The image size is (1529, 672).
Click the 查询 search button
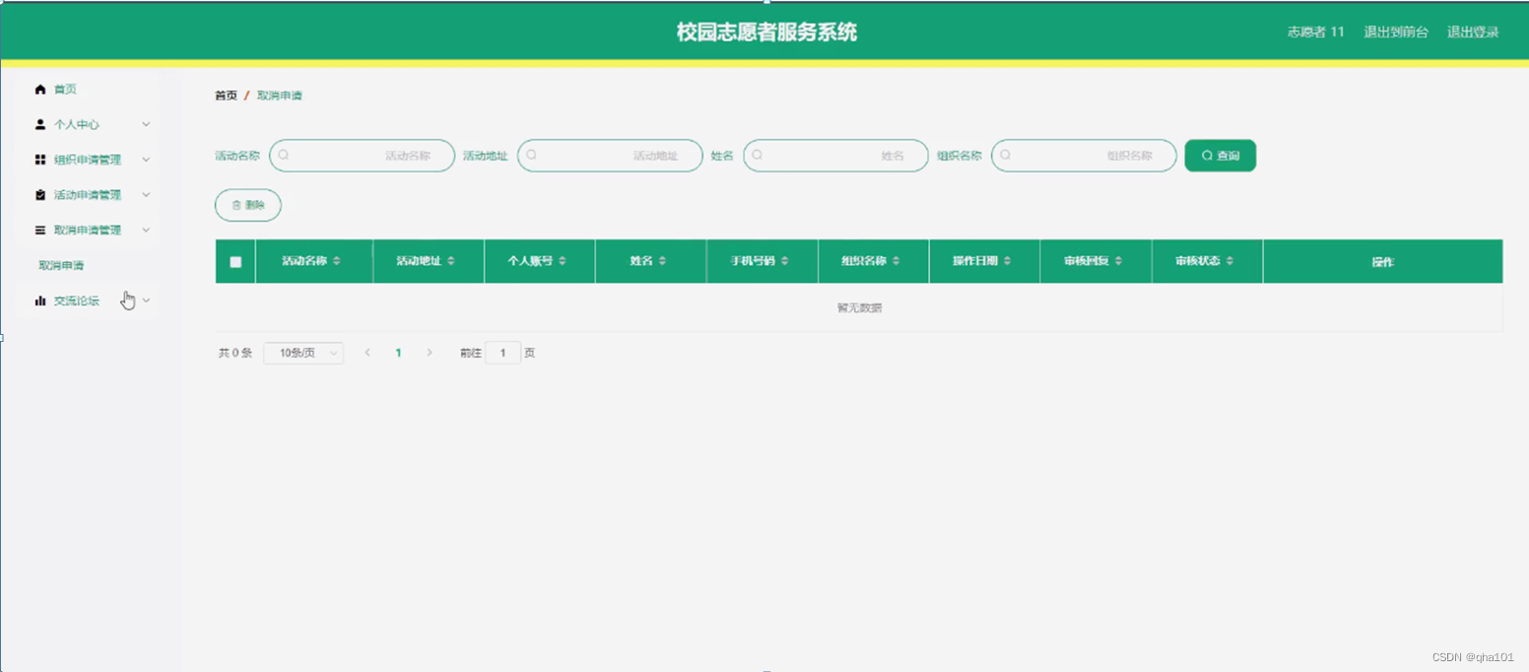1220,156
